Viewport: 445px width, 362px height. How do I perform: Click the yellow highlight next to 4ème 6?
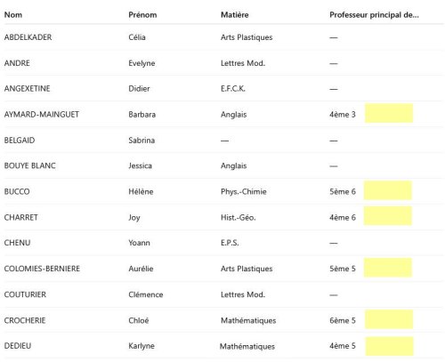[x=388, y=216]
